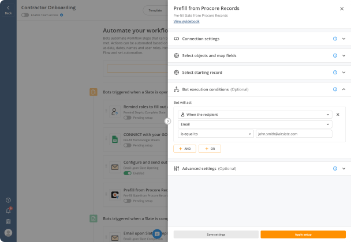The image size is (351, 242).
Task: Collapse Bot execution conditions section
Action: 343,89
